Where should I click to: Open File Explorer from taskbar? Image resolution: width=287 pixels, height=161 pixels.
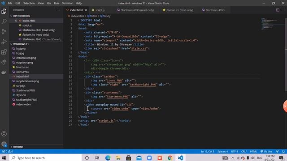tap(118, 158)
